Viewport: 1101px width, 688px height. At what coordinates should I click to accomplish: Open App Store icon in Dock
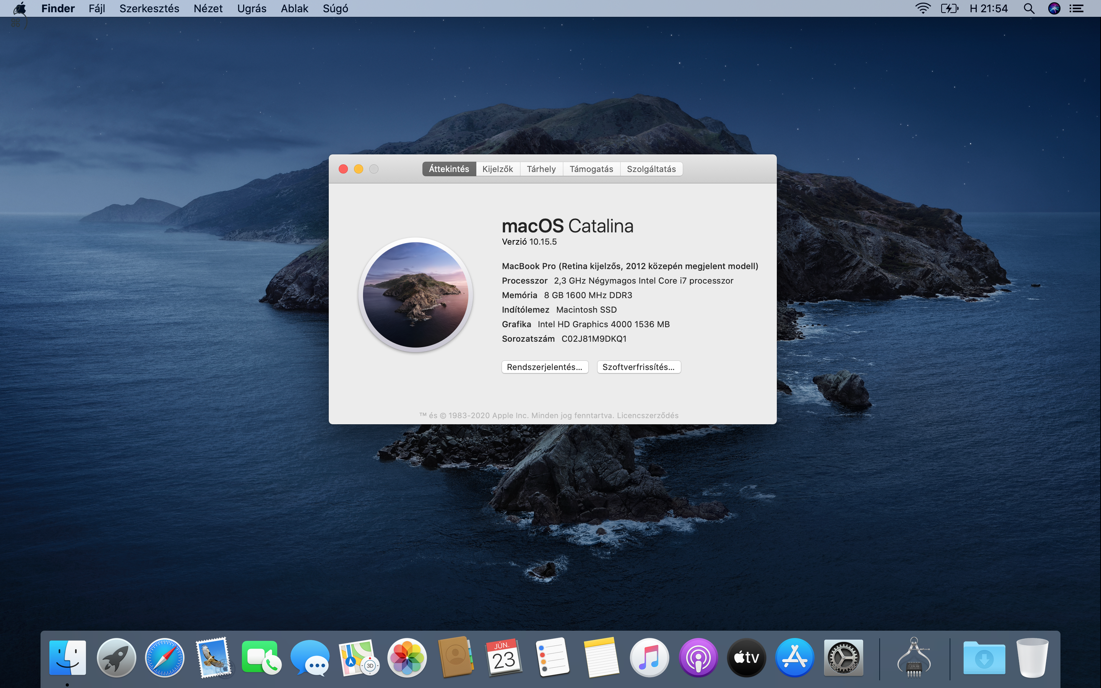pos(795,657)
